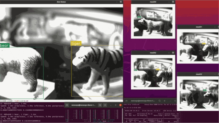Screen dimensions: 219x123
Task: Focus the result3 window title bar
Action: coord(198,74)
